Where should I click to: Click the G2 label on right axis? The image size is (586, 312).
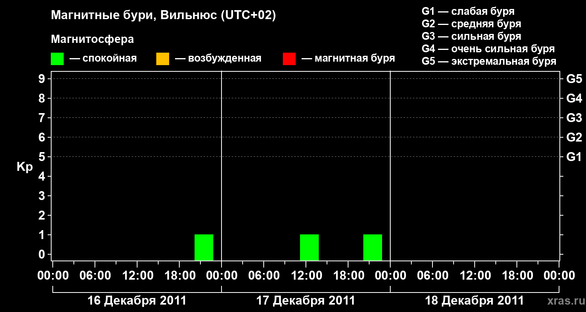[x=574, y=137]
